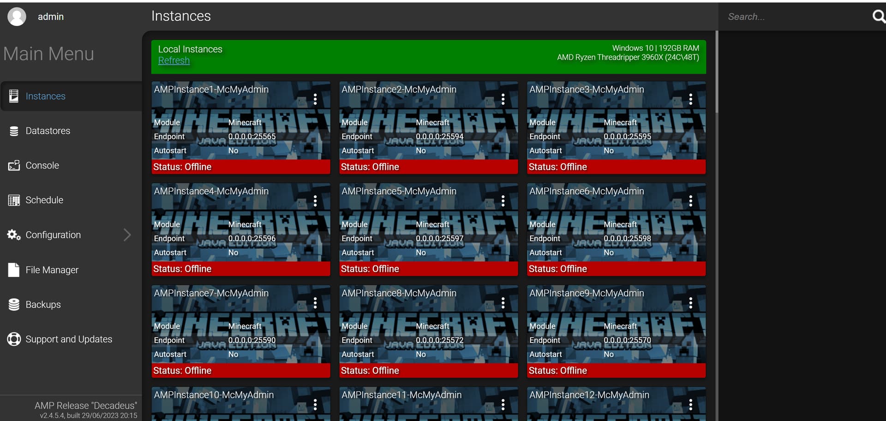This screenshot has height=421, width=886.
Task: Open AMPInstance6-McMyAdmin three-dot menu
Action: (691, 201)
